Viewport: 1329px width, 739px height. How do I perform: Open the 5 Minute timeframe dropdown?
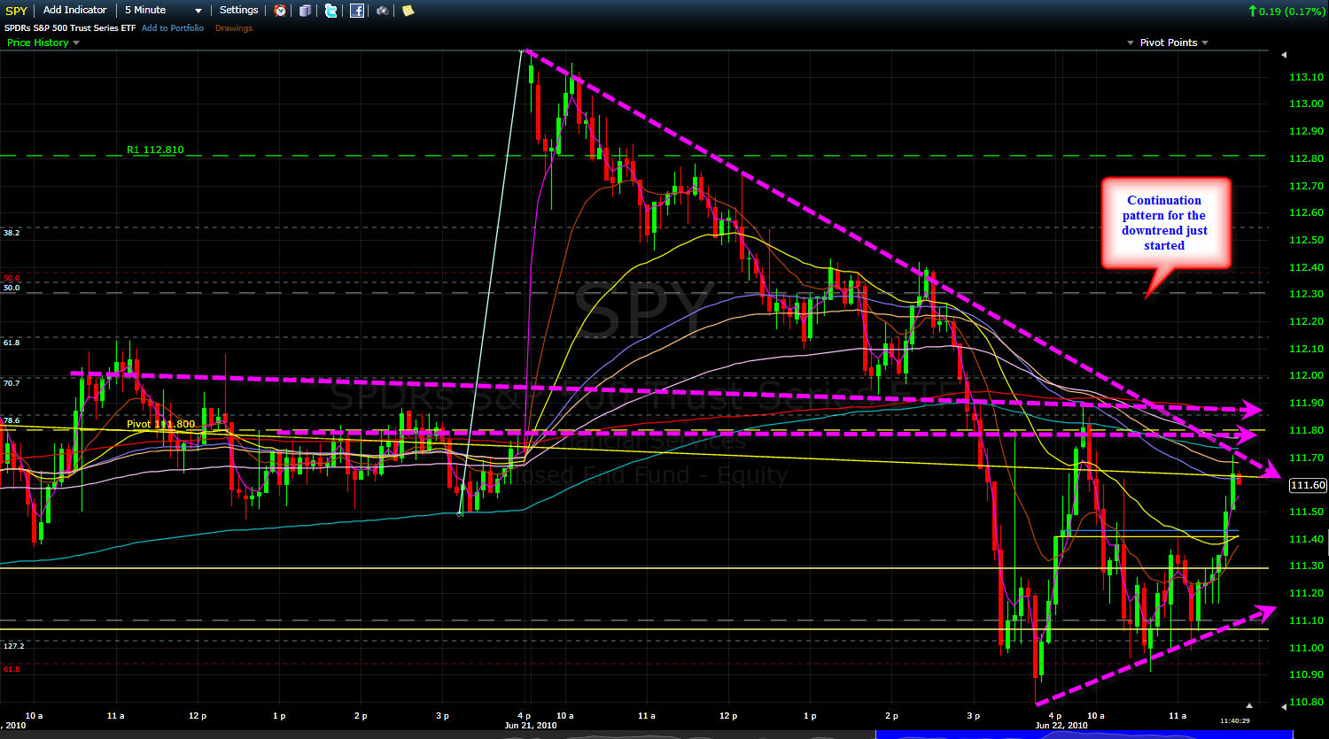[163, 11]
